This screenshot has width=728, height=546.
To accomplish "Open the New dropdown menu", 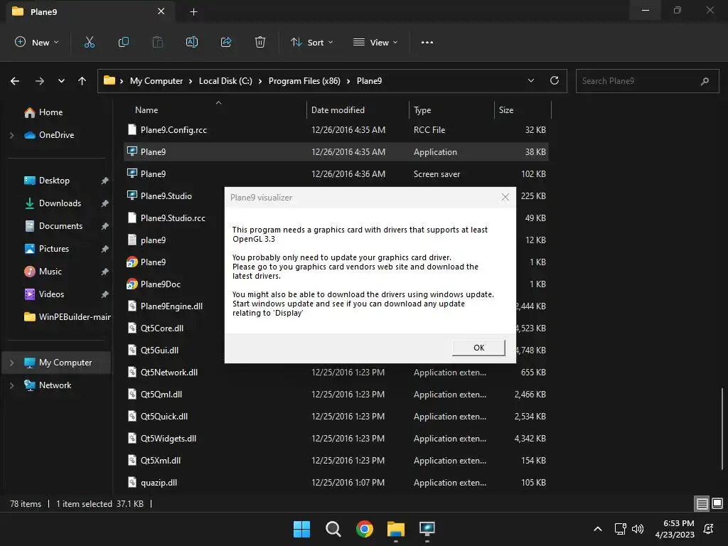I will pos(37,42).
